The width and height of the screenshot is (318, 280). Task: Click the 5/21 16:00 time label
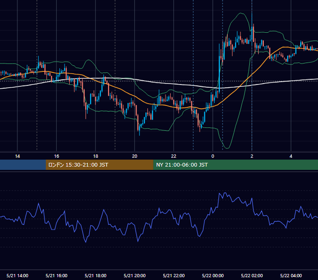pos(57,275)
